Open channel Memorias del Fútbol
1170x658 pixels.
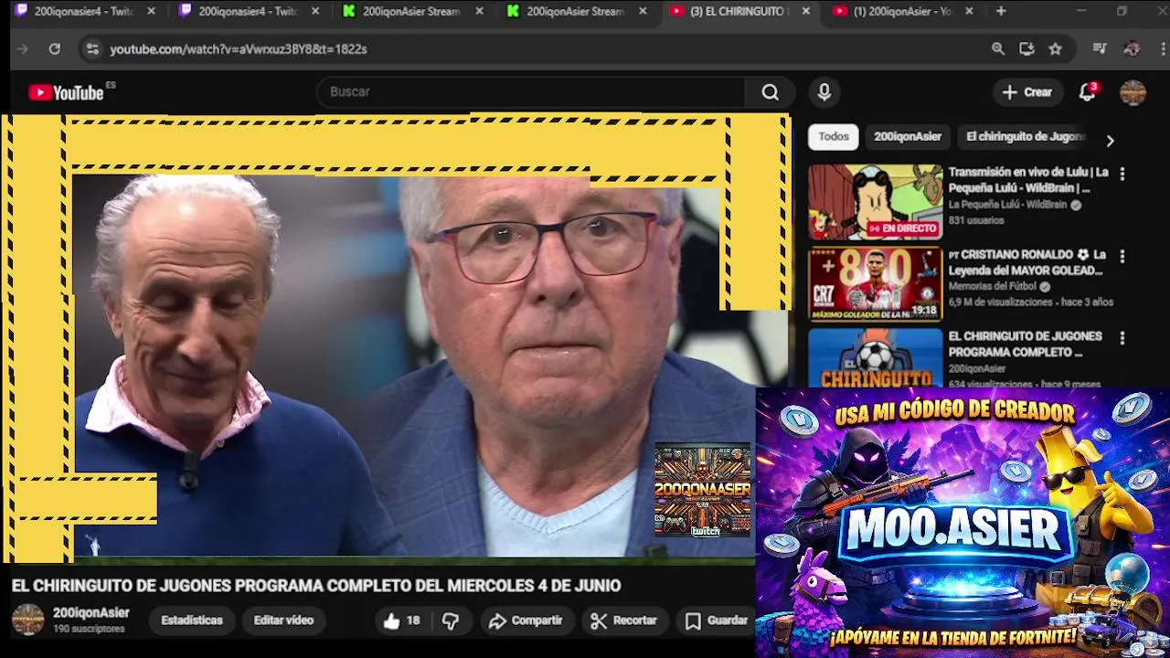tap(992, 286)
